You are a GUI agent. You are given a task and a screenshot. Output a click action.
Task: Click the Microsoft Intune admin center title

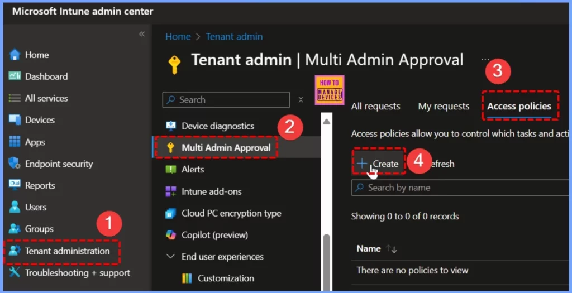pos(83,11)
